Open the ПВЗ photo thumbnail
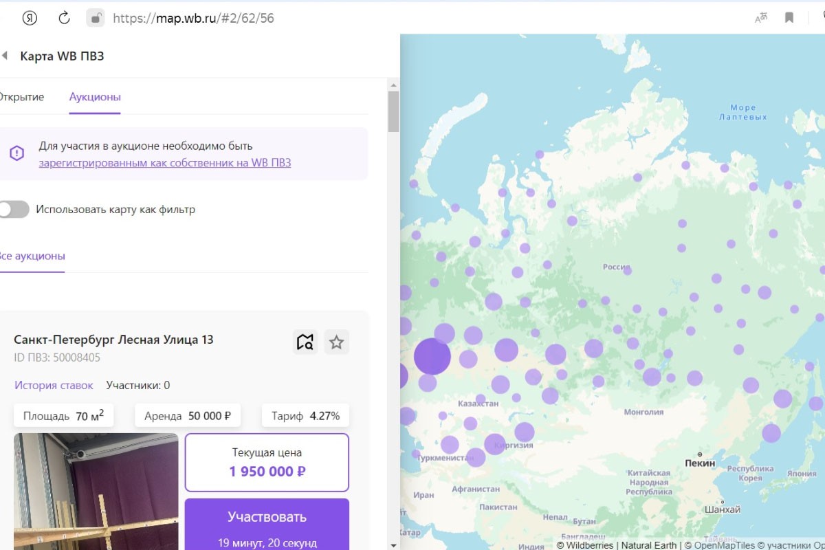The image size is (825, 550). coord(96,492)
